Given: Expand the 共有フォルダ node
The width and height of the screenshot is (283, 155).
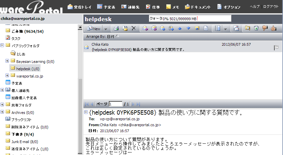Looking at the screenshot, I should tap(2, 104).
